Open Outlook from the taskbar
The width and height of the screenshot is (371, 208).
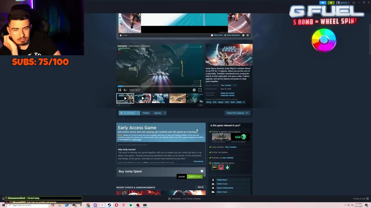tap(67, 205)
